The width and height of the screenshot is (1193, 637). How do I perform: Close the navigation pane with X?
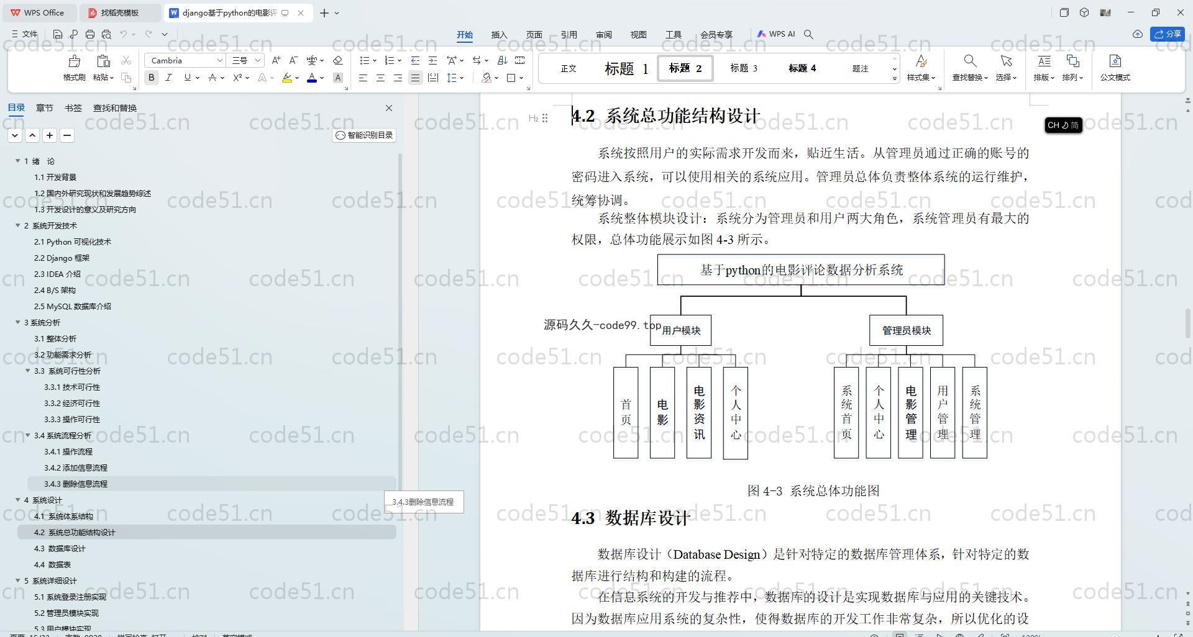pos(389,108)
